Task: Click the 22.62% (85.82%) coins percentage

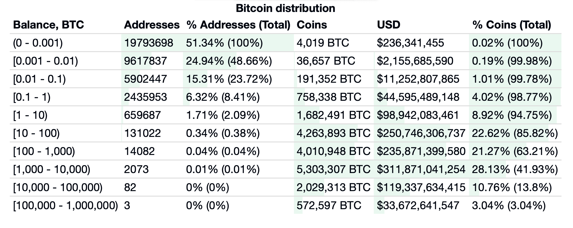Action: point(515,133)
